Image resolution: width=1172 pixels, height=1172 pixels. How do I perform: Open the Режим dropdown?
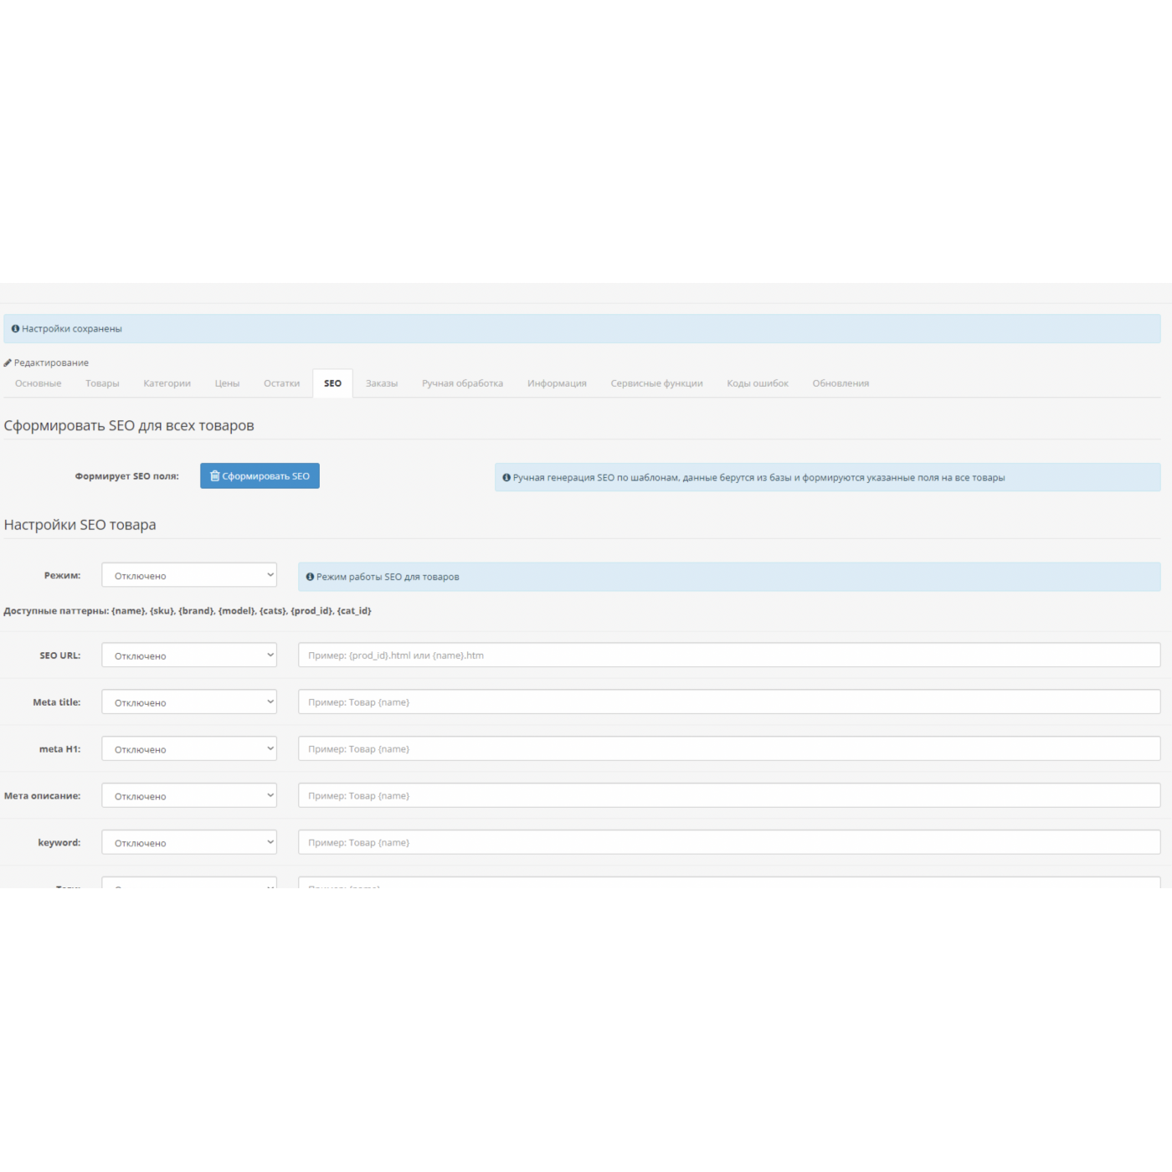[188, 575]
